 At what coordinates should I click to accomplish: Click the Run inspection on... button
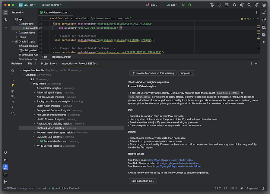(x=143, y=181)
